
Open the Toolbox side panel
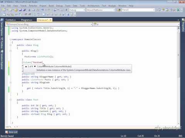(x=2, y=43)
